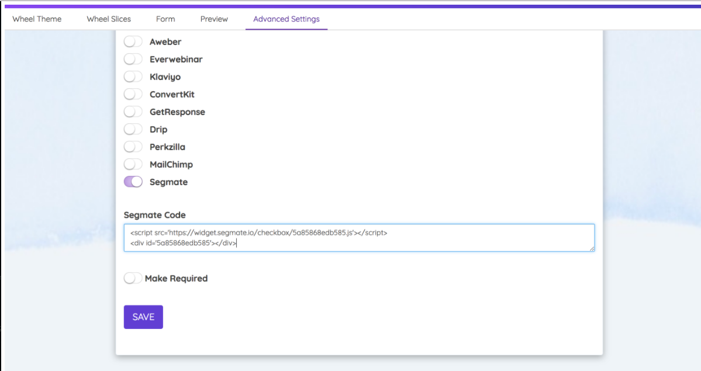Disable the Segmate toggle
Viewport: 701px width, 371px height.
click(x=133, y=182)
